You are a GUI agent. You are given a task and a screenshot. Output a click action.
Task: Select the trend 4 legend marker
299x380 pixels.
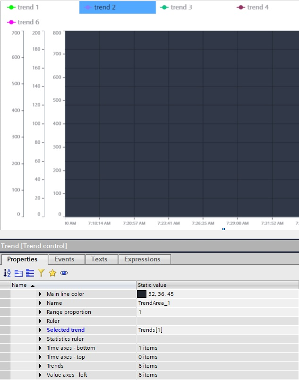(x=240, y=7)
